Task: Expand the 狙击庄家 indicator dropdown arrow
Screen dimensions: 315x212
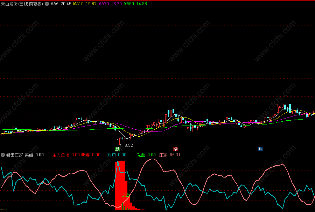Action: (3, 155)
